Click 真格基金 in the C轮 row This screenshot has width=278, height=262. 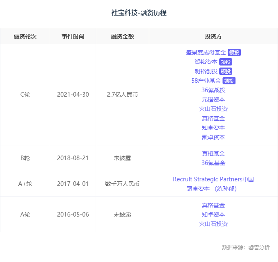pos(213,118)
